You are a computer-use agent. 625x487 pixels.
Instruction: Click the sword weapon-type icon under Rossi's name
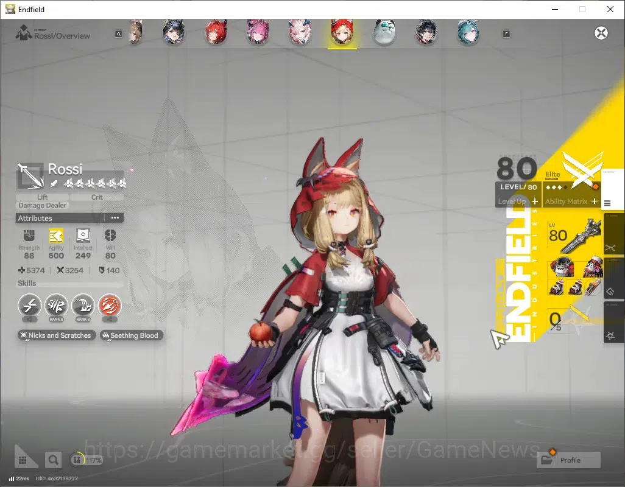[54, 184]
